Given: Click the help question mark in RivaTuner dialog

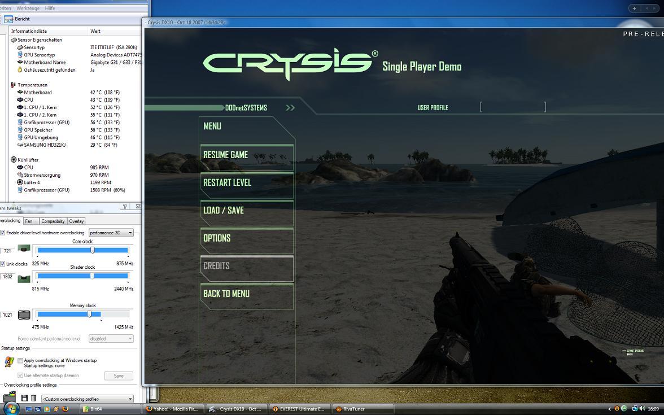Looking at the screenshot, I should pos(124,206).
